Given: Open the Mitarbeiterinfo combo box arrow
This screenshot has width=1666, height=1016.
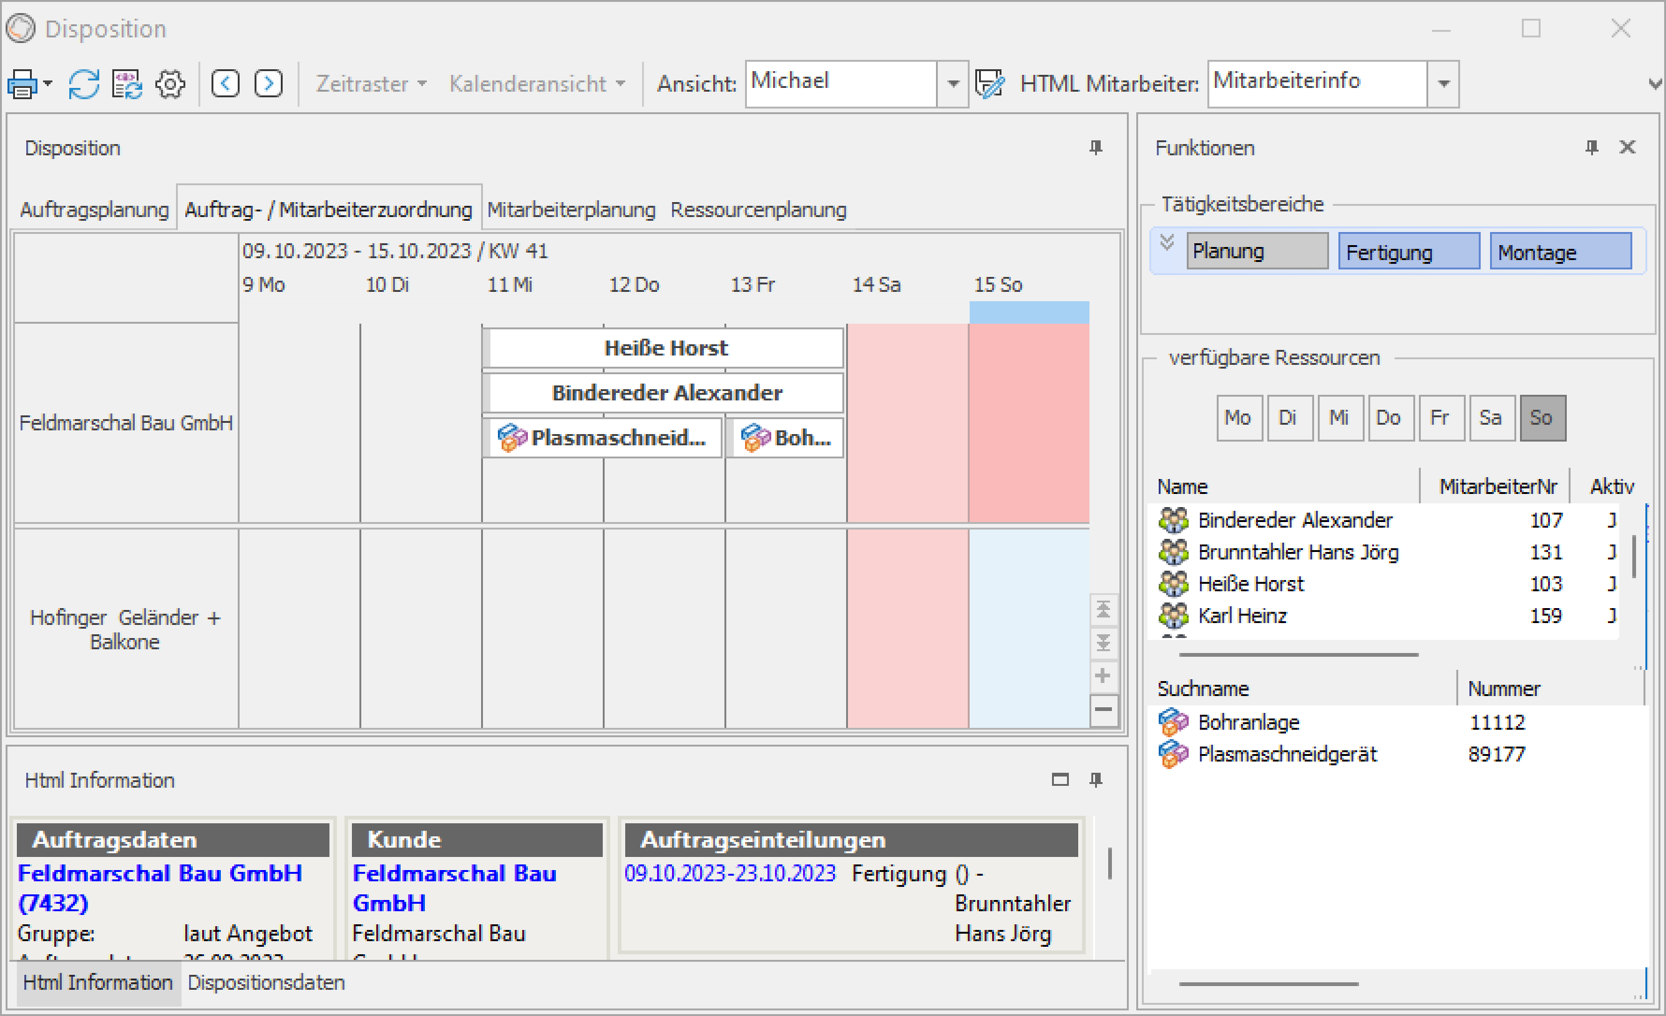Looking at the screenshot, I should [1443, 84].
